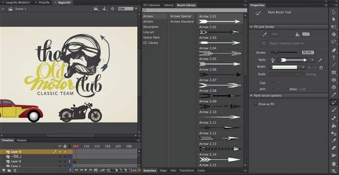Select the Free Transform tool
The height and width of the screenshot is (175, 339).
334,27
